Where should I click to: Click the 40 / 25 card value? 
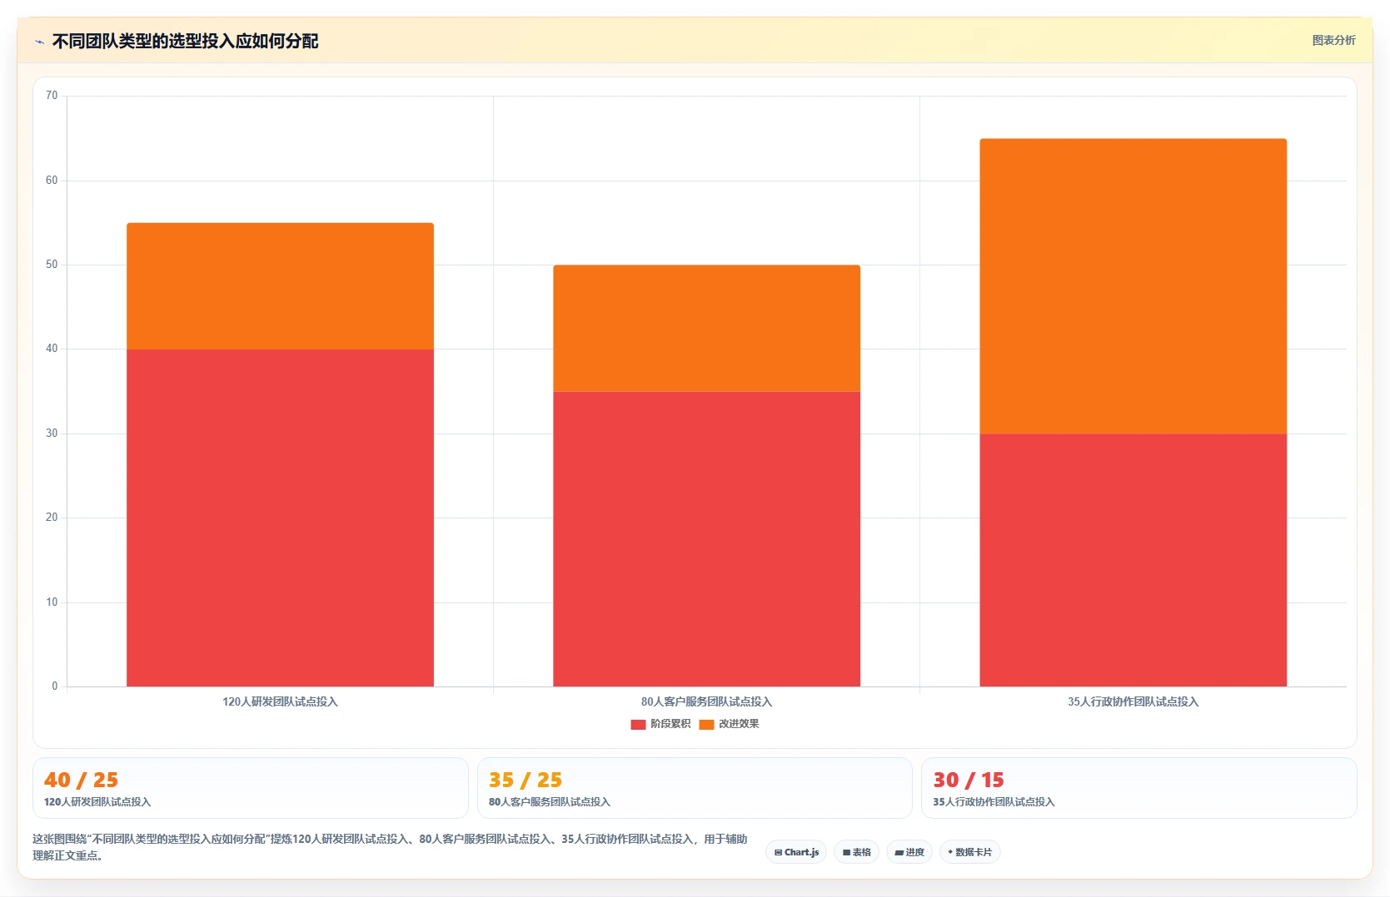tap(82, 780)
